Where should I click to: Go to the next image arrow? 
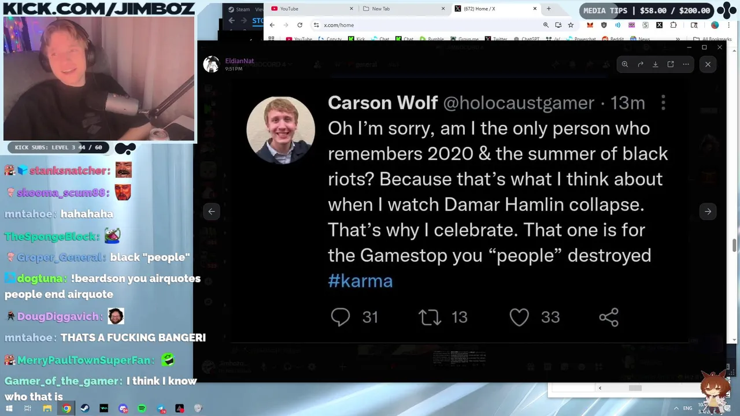point(708,211)
